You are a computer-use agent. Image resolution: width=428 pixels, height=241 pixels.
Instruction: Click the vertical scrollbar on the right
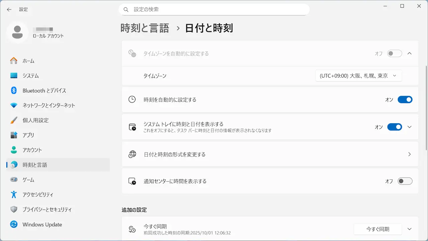pos(426,107)
